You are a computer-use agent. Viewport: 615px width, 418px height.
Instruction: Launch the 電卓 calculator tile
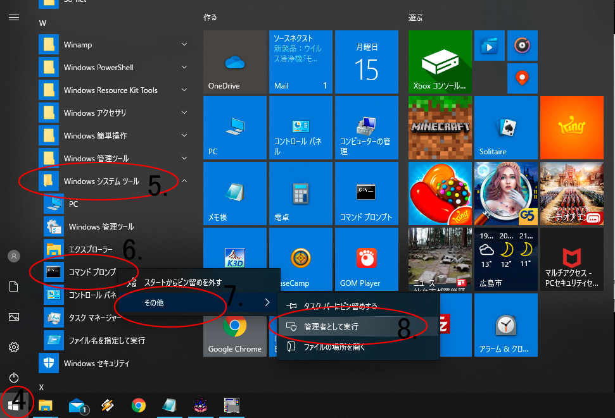click(x=300, y=194)
